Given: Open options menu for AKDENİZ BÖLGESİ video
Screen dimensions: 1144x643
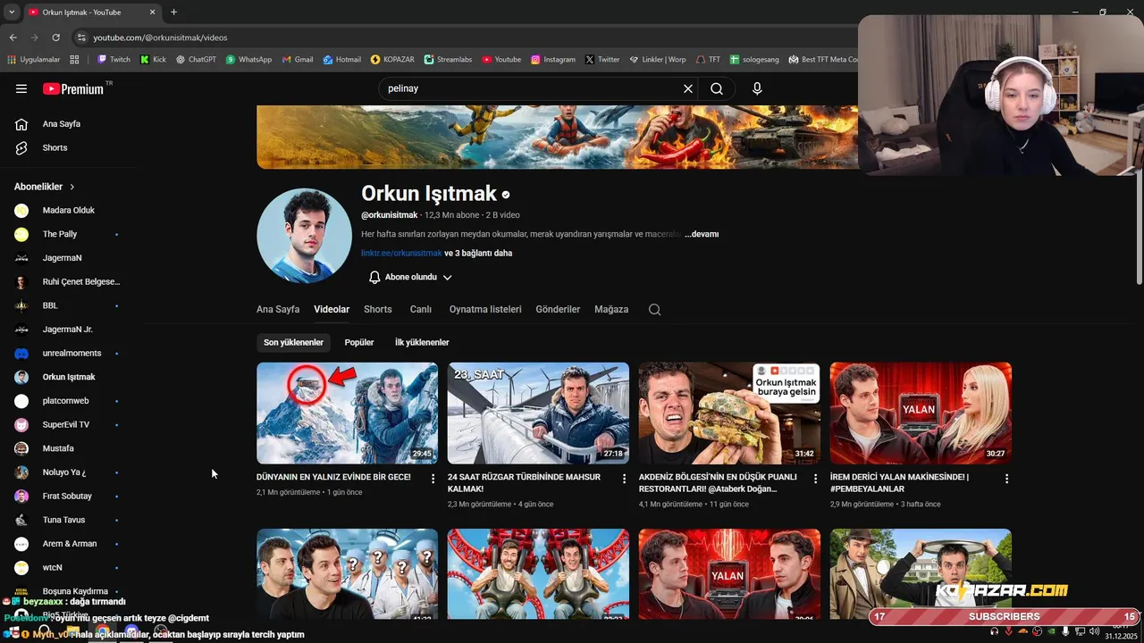Looking at the screenshot, I should (x=815, y=479).
